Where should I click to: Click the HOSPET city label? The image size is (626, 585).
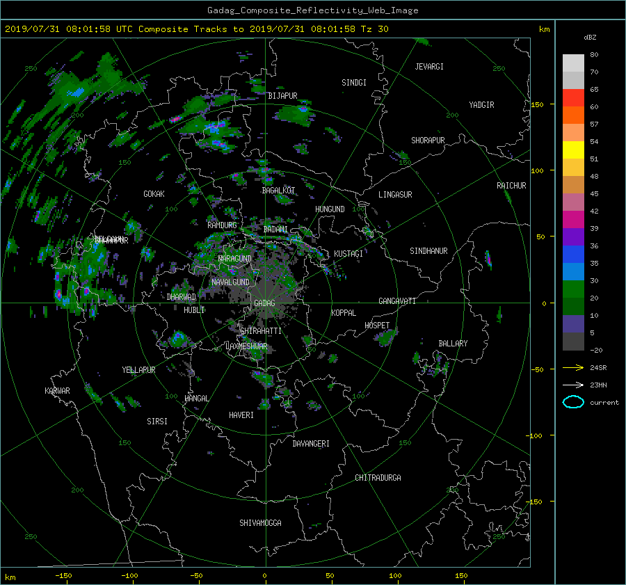(377, 326)
